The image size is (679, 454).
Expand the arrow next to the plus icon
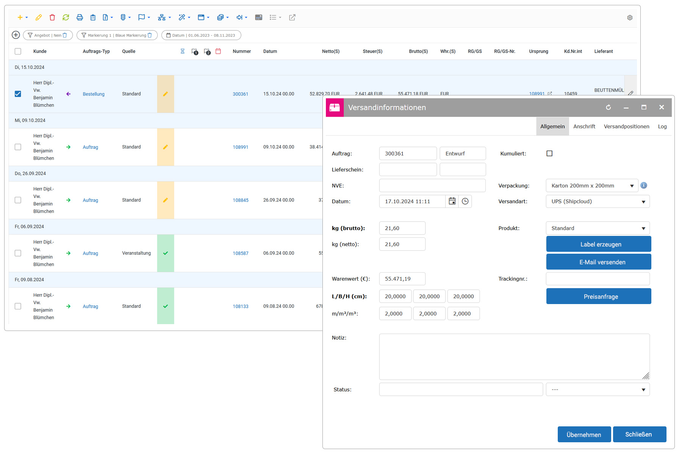(x=27, y=18)
